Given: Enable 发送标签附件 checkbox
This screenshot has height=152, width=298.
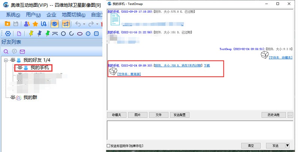Looking at the screenshot, I should (x=109, y=146).
